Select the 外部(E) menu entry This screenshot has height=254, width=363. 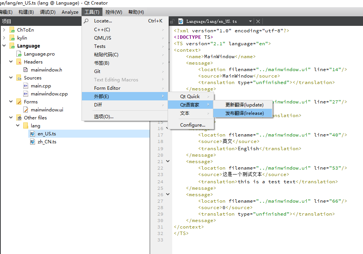tap(125, 96)
